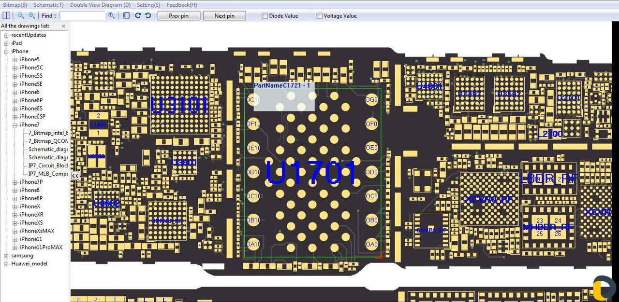619x302 pixels.
Task: Rotate the board counterclockwise
Action: [148, 15]
